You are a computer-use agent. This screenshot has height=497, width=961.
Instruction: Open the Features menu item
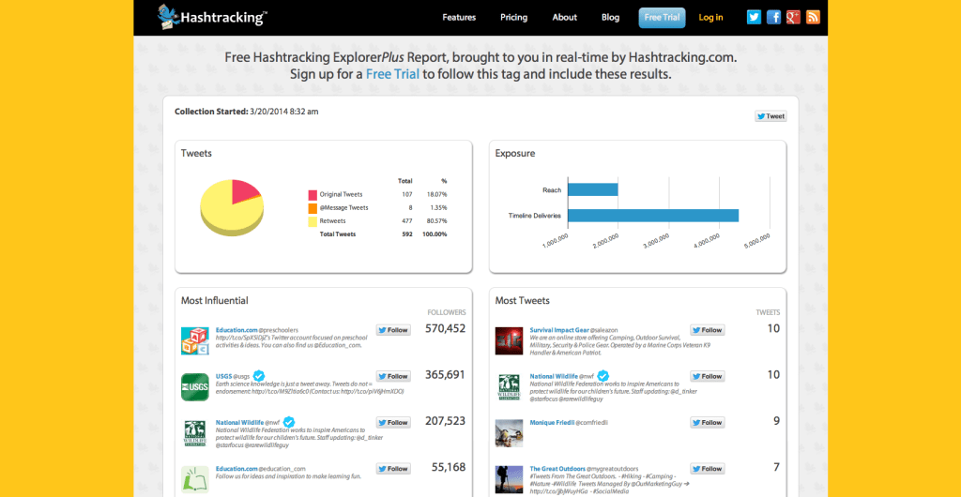459,18
